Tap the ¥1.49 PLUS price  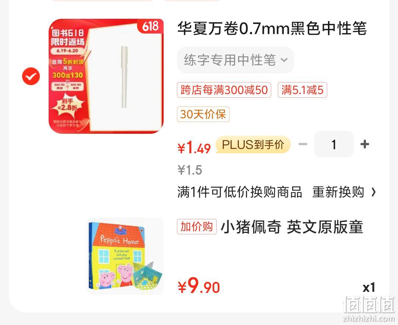(x=194, y=147)
